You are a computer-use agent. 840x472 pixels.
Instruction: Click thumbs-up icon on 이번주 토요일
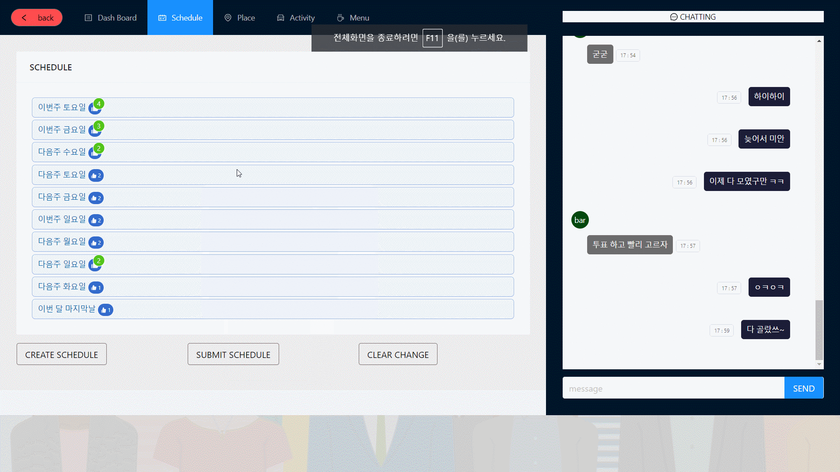tap(94, 108)
